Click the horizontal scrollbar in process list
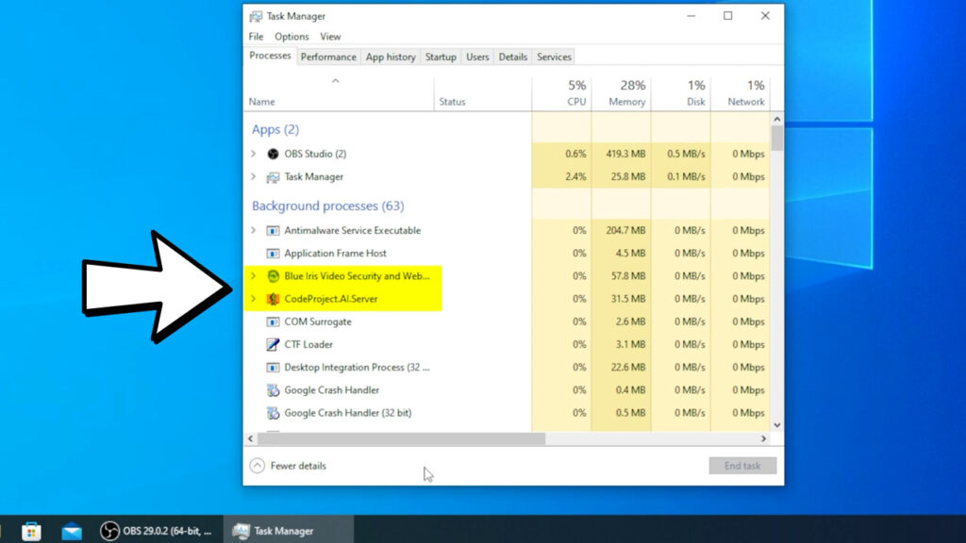 [x=396, y=438]
